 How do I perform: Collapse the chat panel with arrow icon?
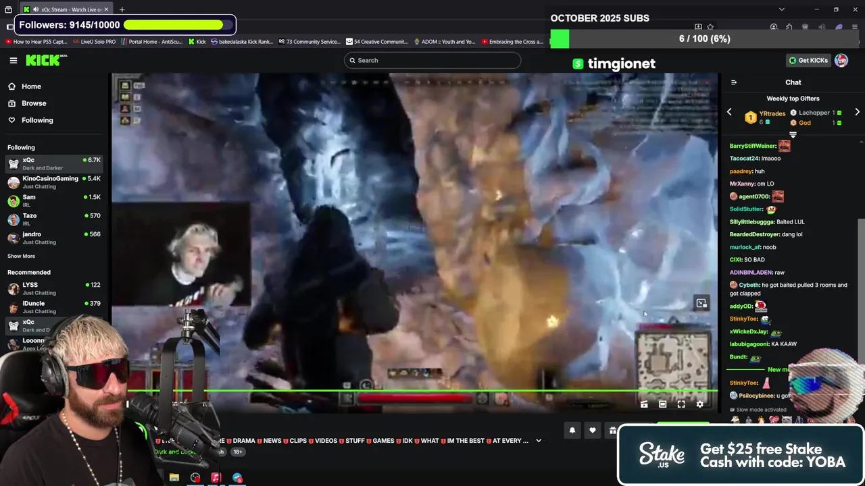pyautogui.click(x=734, y=82)
